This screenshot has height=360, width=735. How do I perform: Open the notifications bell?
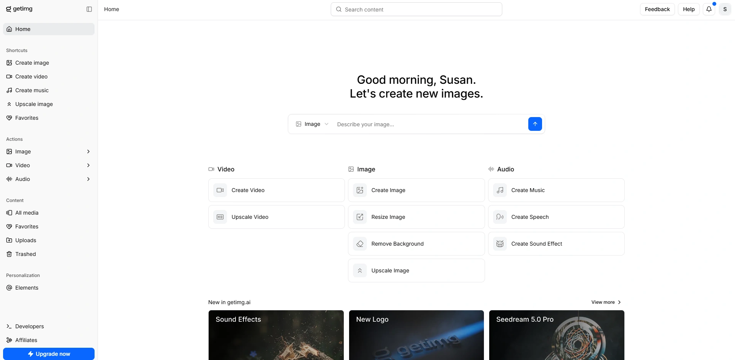point(709,9)
